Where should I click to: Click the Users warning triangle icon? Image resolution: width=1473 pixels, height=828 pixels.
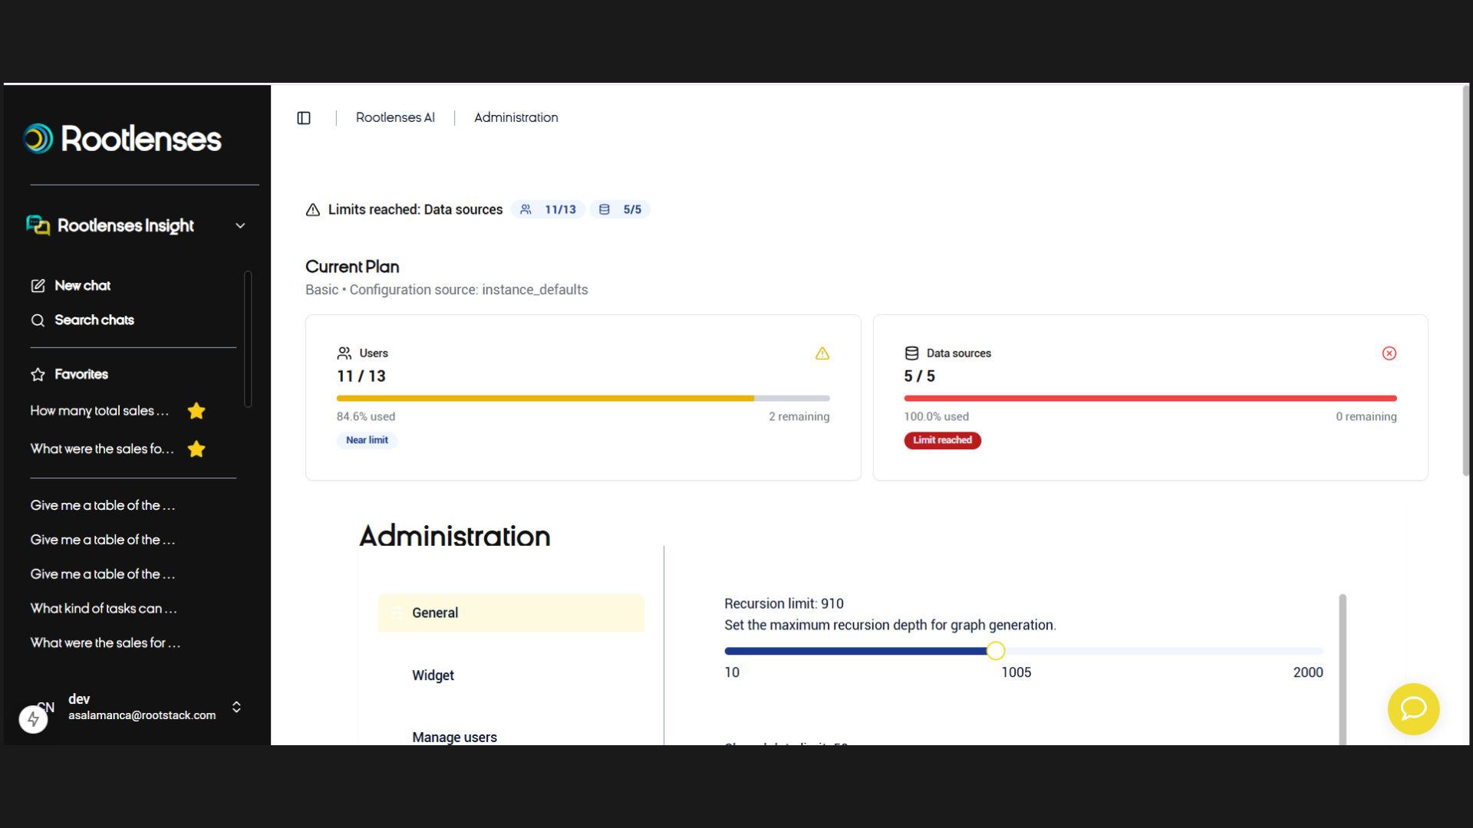coord(822,353)
